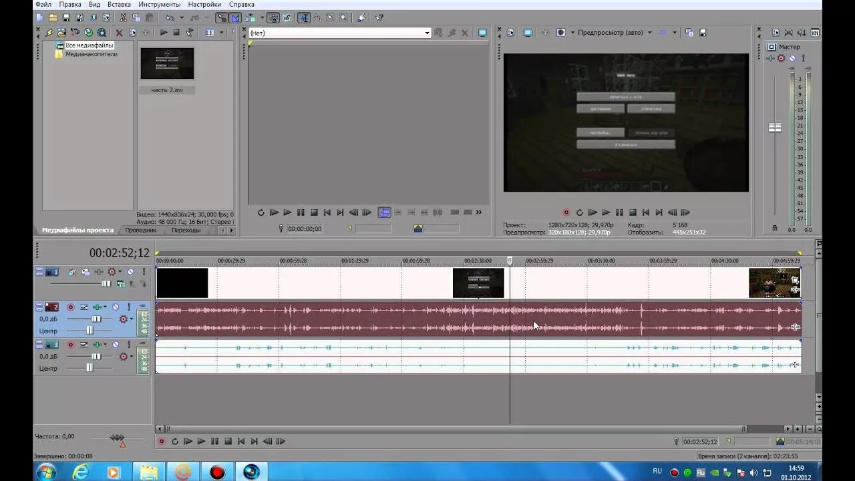Arm audio track 3 for record
The width and height of the screenshot is (855, 481).
coord(71,344)
